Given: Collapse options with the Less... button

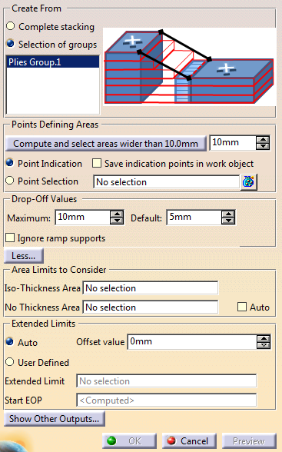Looking at the screenshot, I should coord(24,255).
